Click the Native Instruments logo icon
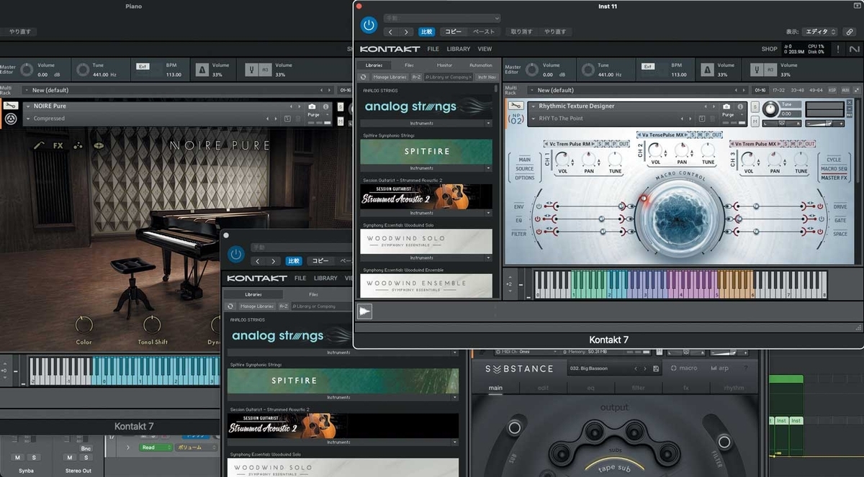Image resolution: width=864 pixels, height=477 pixels. 855,49
